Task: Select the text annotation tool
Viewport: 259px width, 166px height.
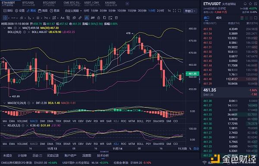Action: tap(62, 18)
